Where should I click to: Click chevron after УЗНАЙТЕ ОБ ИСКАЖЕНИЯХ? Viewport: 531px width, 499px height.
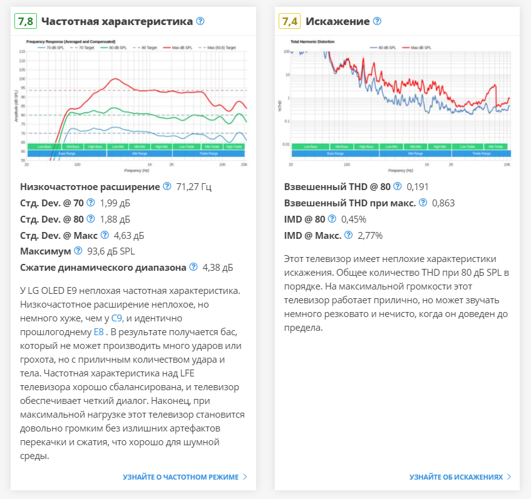[510, 477]
